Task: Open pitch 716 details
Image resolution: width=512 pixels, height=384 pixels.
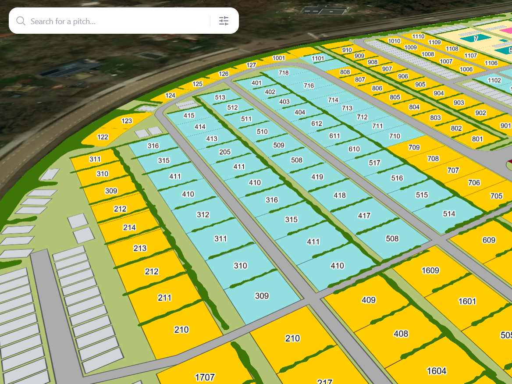Action: [309, 85]
